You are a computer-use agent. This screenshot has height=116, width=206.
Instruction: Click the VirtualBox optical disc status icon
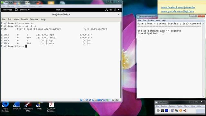[x=84, y=100]
